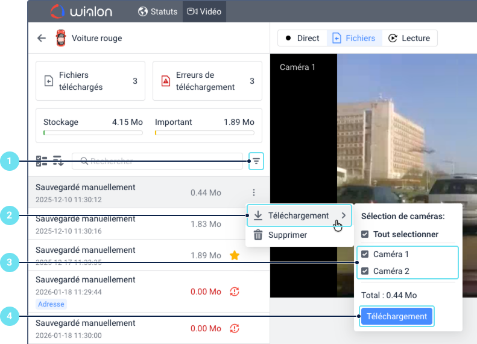Image resolution: width=477 pixels, height=344 pixels.
Task: Retry download for the 11:30:00 file
Action: click(235, 328)
